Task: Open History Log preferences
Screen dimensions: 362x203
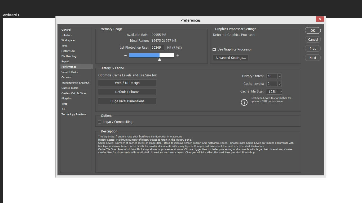Action: (x=77, y=51)
